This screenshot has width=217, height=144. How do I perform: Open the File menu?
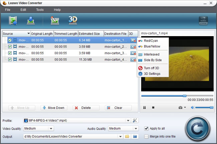8,10
